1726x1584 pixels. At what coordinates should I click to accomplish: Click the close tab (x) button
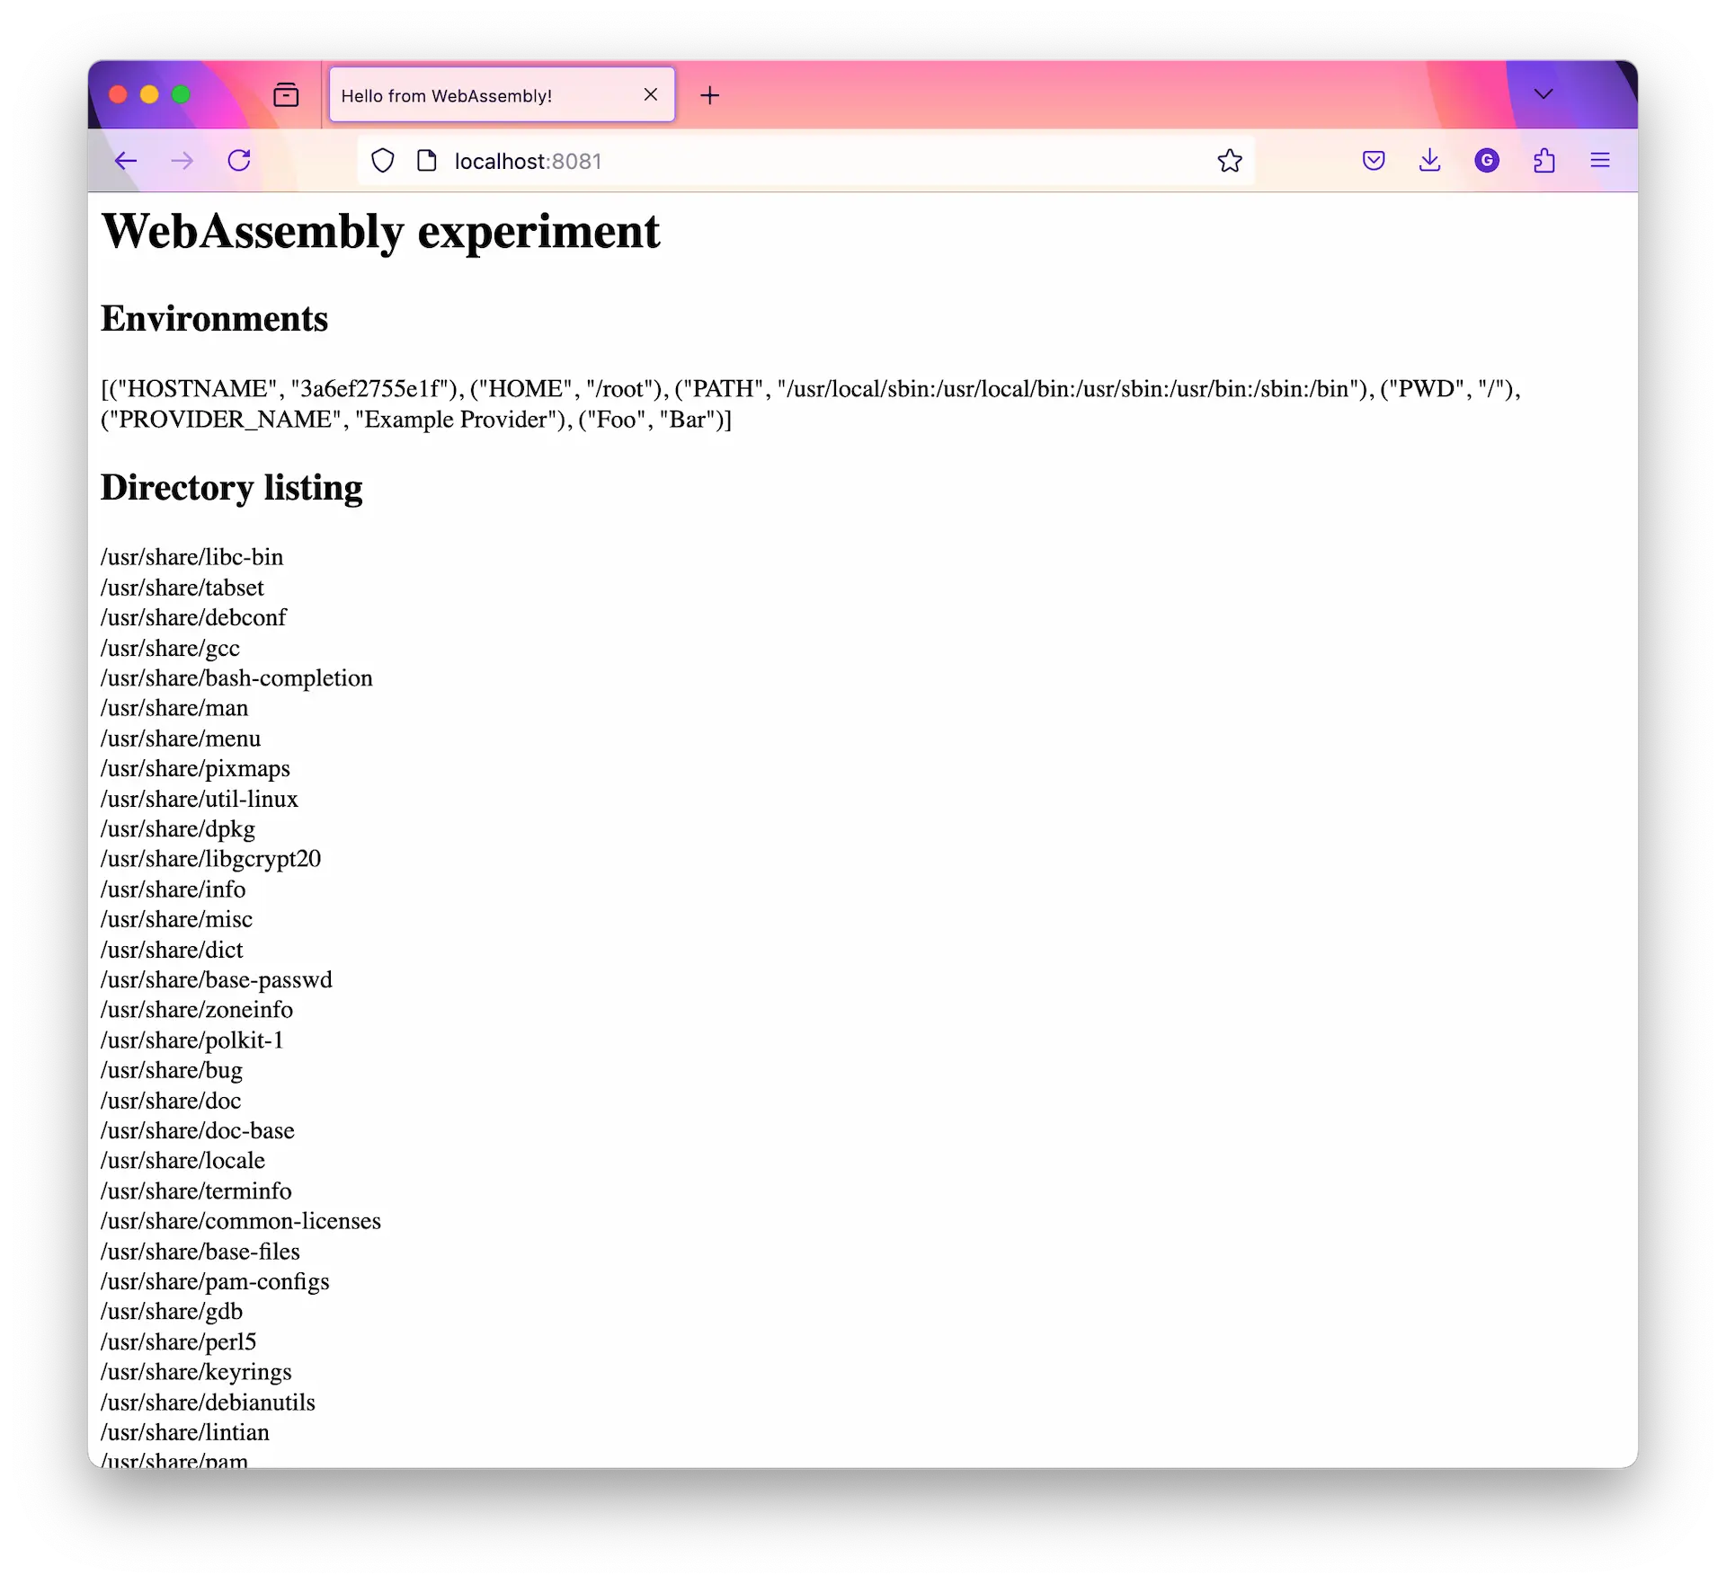coord(650,94)
